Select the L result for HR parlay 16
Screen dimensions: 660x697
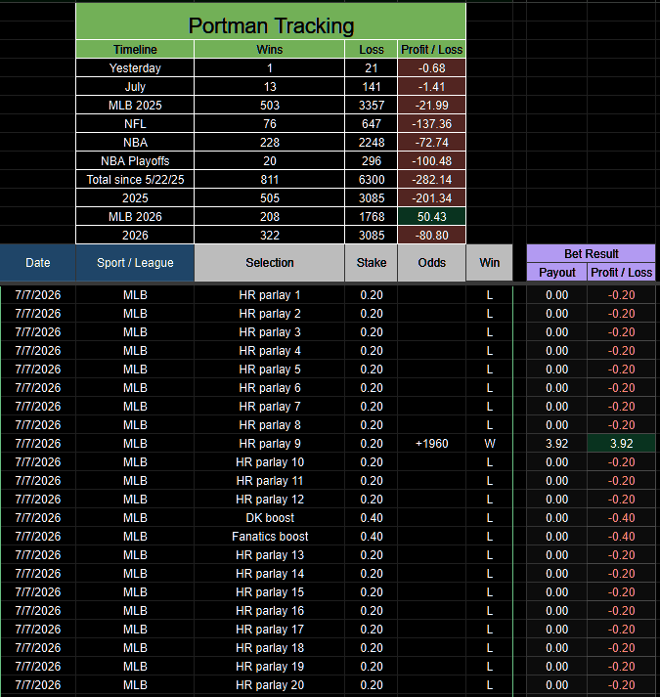point(489,611)
